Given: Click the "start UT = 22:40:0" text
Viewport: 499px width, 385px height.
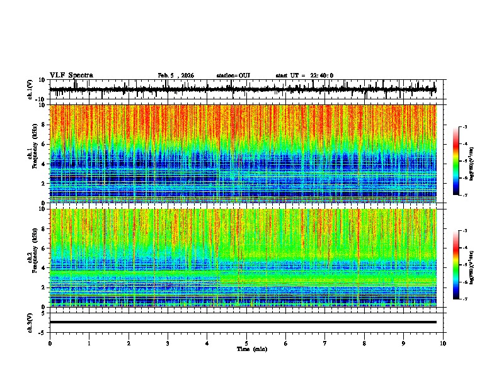Looking at the screenshot, I should (304, 75).
